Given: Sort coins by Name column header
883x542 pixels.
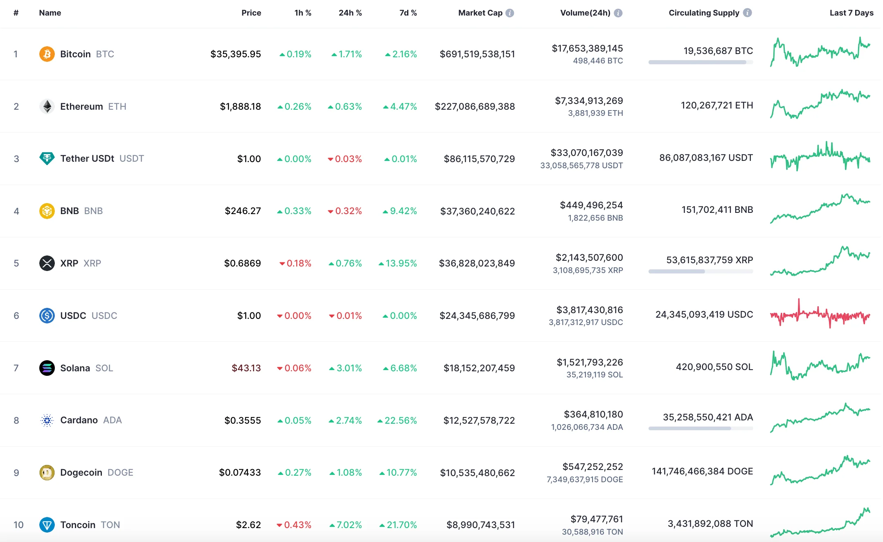Looking at the screenshot, I should pos(50,13).
